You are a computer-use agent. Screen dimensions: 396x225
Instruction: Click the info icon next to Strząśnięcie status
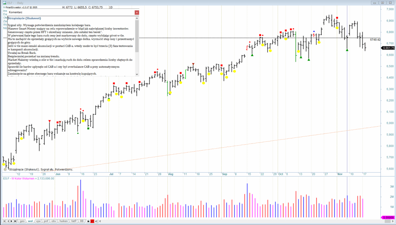(x=5, y=169)
